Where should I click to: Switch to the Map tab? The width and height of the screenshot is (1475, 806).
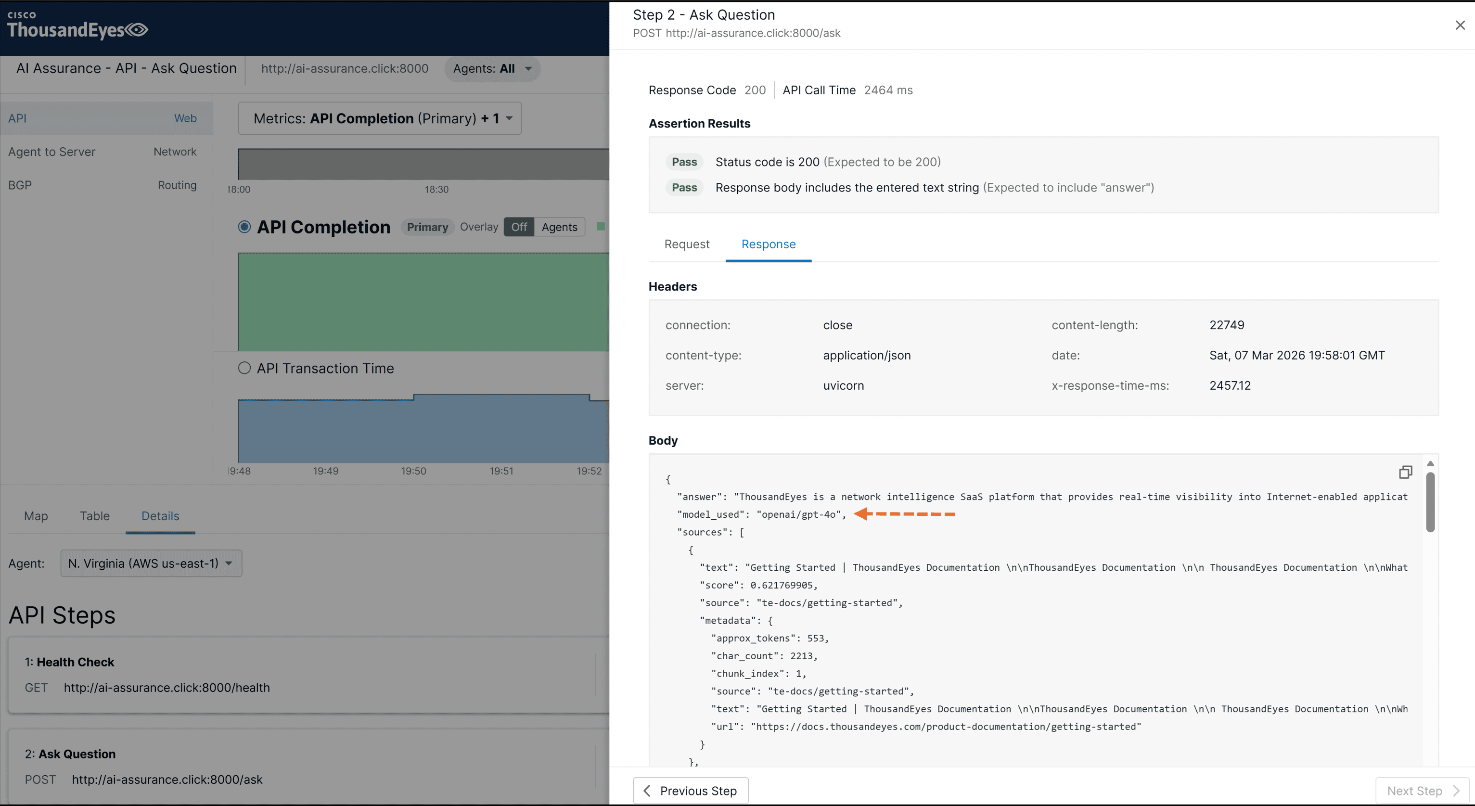[x=36, y=516]
